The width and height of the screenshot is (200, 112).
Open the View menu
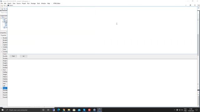click(14, 3)
